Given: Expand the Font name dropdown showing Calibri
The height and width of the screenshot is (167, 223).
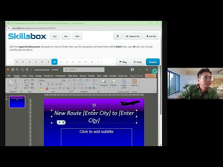Looking at the screenshot, I should [62, 80].
